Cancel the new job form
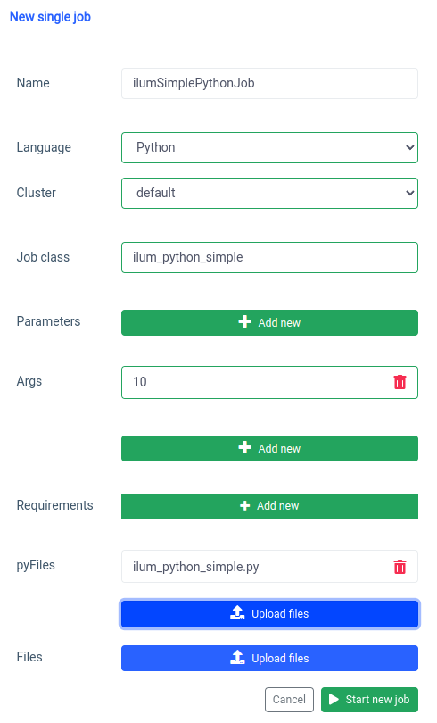The image size is (437, 723). tap(289, 700)
